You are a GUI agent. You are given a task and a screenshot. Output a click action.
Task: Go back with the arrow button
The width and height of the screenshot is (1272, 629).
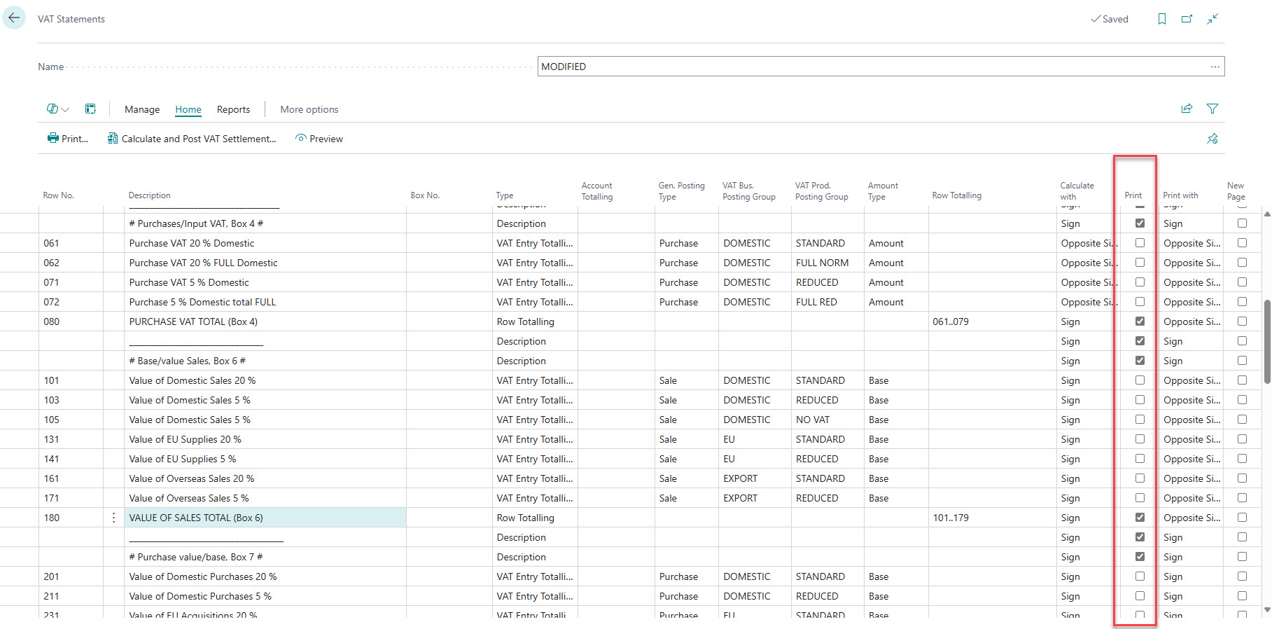(14, 18)
